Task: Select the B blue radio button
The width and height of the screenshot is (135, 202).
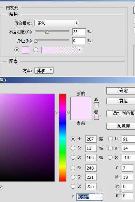Action: click(x=73, y=186)
